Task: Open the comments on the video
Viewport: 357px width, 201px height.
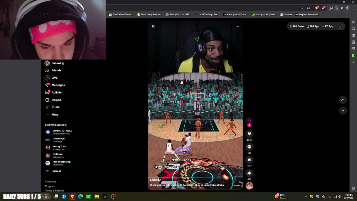Action: (x=249, y=147)
